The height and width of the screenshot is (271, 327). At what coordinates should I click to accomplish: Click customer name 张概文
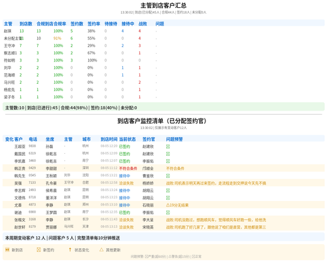click(20, 220)
